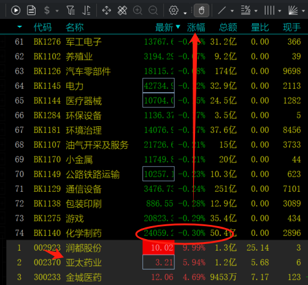This screenshot has width=308, height=285.
Task: Sort by 名称 column header
Action: 75,27
